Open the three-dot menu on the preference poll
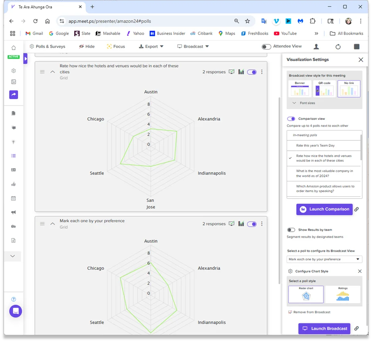The height and width of the screenshot is (342, 372). coord(262,224)
